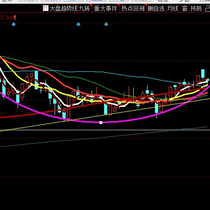Click the 窗 window button
Screen dimensions: 210x210
[x=185, y=8]
